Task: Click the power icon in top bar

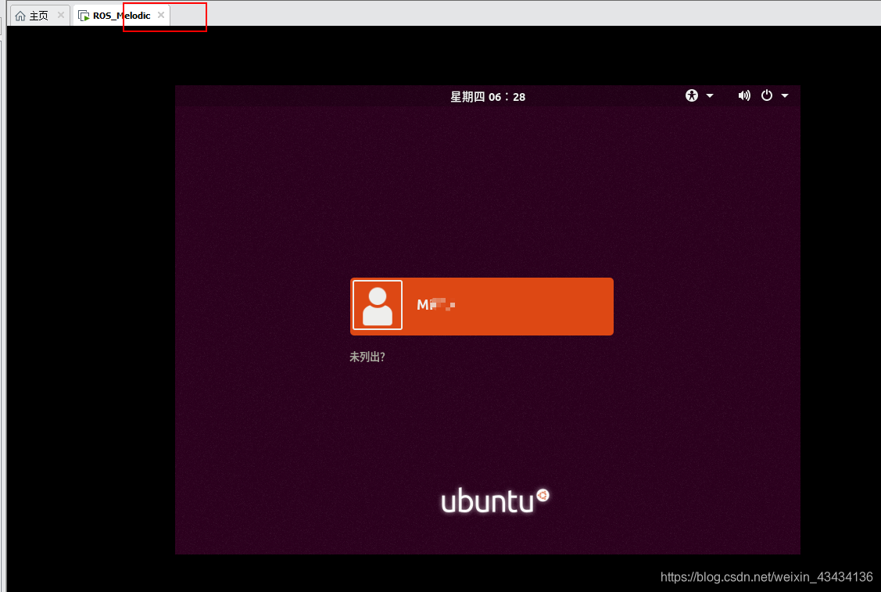Action: [x=766, y=95]
